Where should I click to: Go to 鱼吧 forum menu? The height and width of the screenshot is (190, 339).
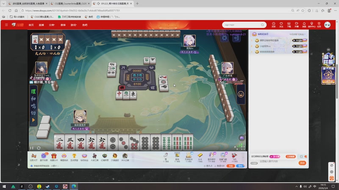pyautogui.click(x=85, y=25)
